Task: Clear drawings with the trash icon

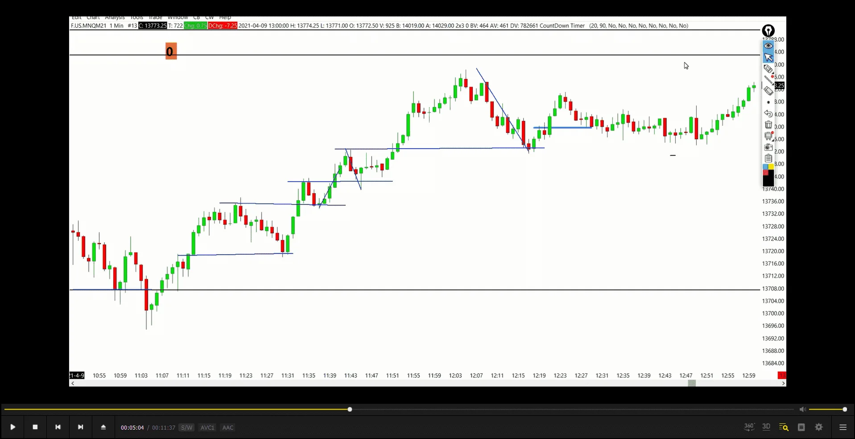Action: [x=768, y=125]
